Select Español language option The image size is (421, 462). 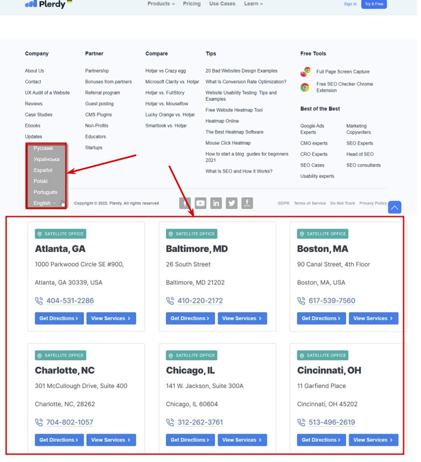point(43,170)
